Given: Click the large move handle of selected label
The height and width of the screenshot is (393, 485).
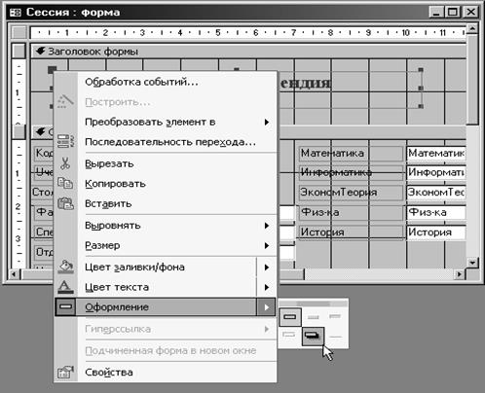Looking at the screenshot, I should coord(53,70).
